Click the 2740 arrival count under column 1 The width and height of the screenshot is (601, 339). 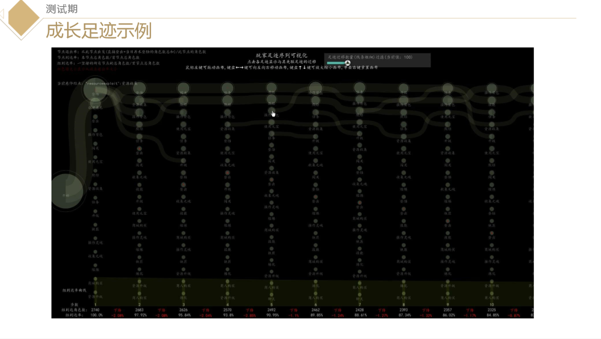[95, 310]
